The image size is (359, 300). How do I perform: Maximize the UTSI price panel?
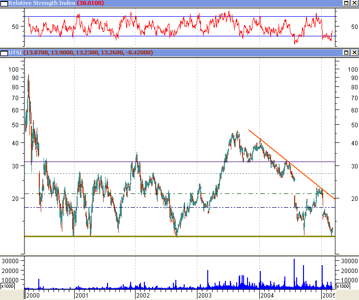tap(346, 53)
